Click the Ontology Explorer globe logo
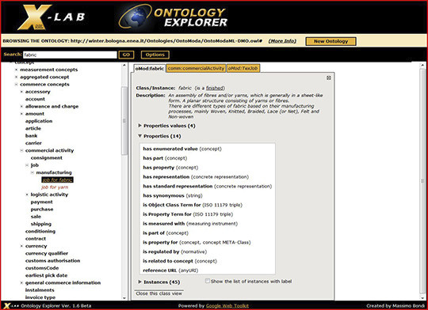The image size is (428, 310). point(173,17)
